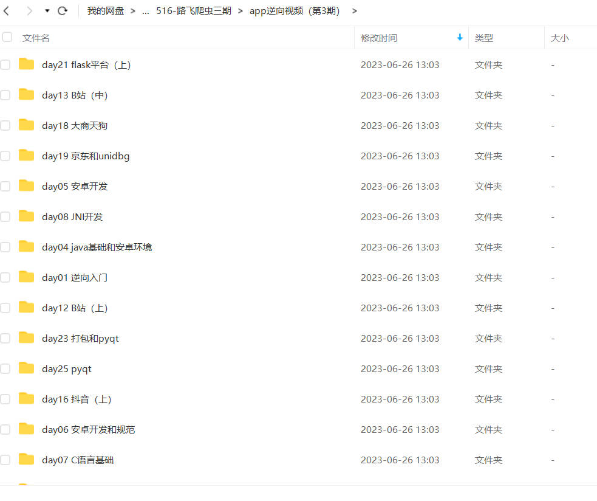Select folder name day08 JNI开发
The width and height of the screenshot is (597, 501).
72,217
